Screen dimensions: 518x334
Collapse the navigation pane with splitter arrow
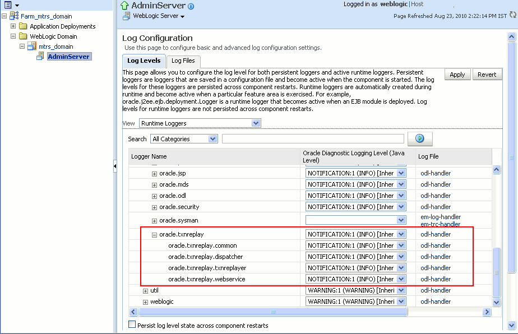click(x=115, y=166)
